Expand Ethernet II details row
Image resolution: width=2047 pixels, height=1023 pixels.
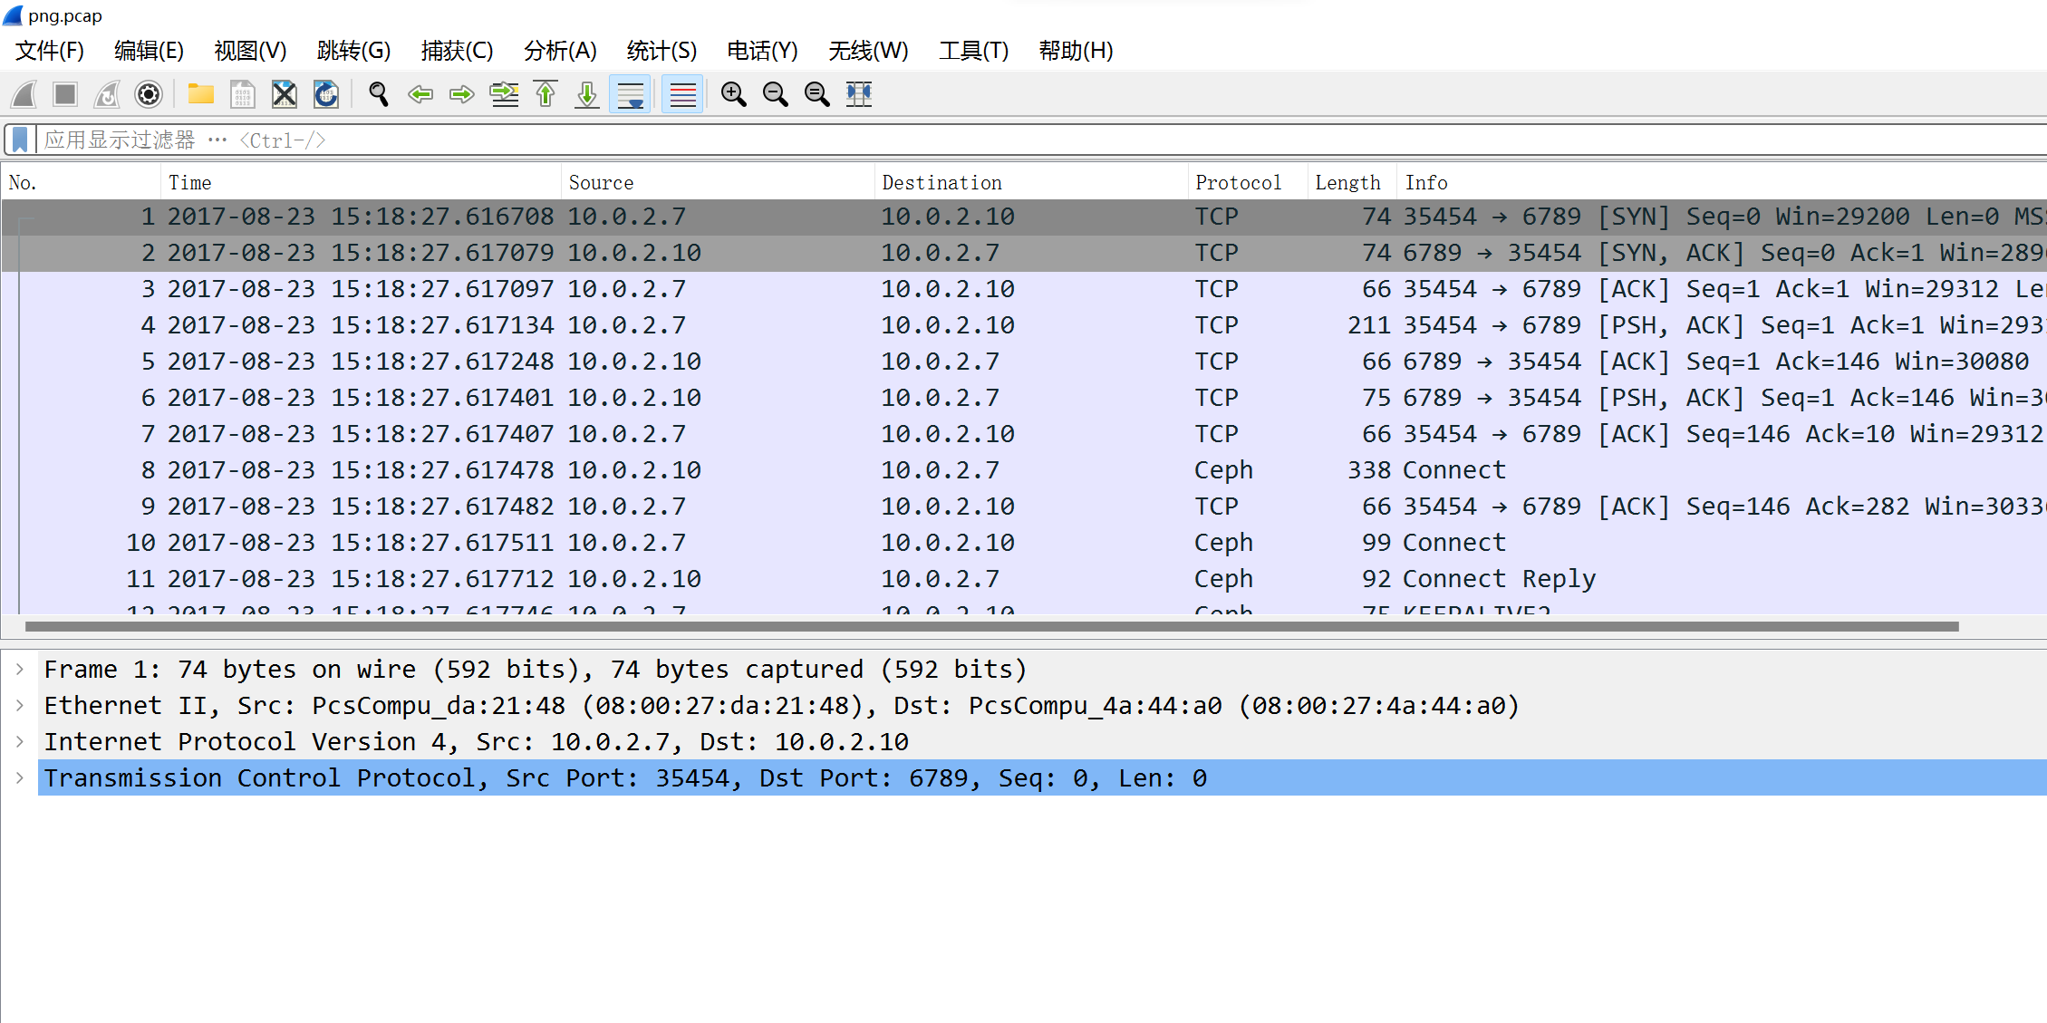pyautogui.click(x=20, y=705)
